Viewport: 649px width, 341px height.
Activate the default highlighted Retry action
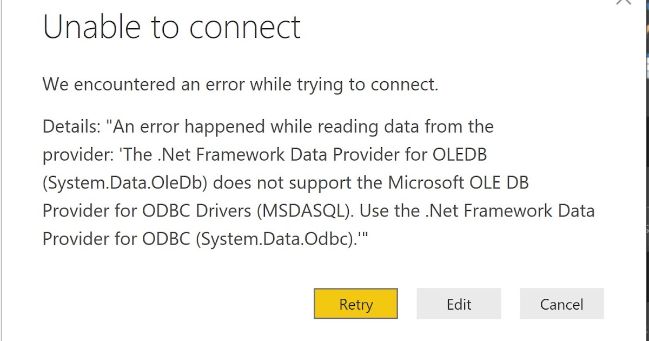coord(355,304)
